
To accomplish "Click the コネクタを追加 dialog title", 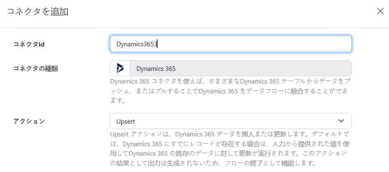I will click(x=38, y=11).
